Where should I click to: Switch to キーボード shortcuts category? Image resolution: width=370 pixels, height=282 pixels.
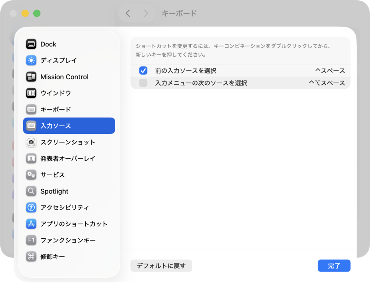(x=56, y=109)
